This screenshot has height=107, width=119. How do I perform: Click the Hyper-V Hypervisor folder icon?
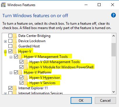click(x=26, y=78)
